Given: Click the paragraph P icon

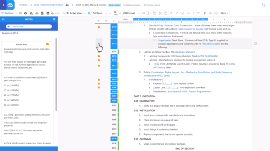Looking at the screenshot, I should [x=205, y=13].
